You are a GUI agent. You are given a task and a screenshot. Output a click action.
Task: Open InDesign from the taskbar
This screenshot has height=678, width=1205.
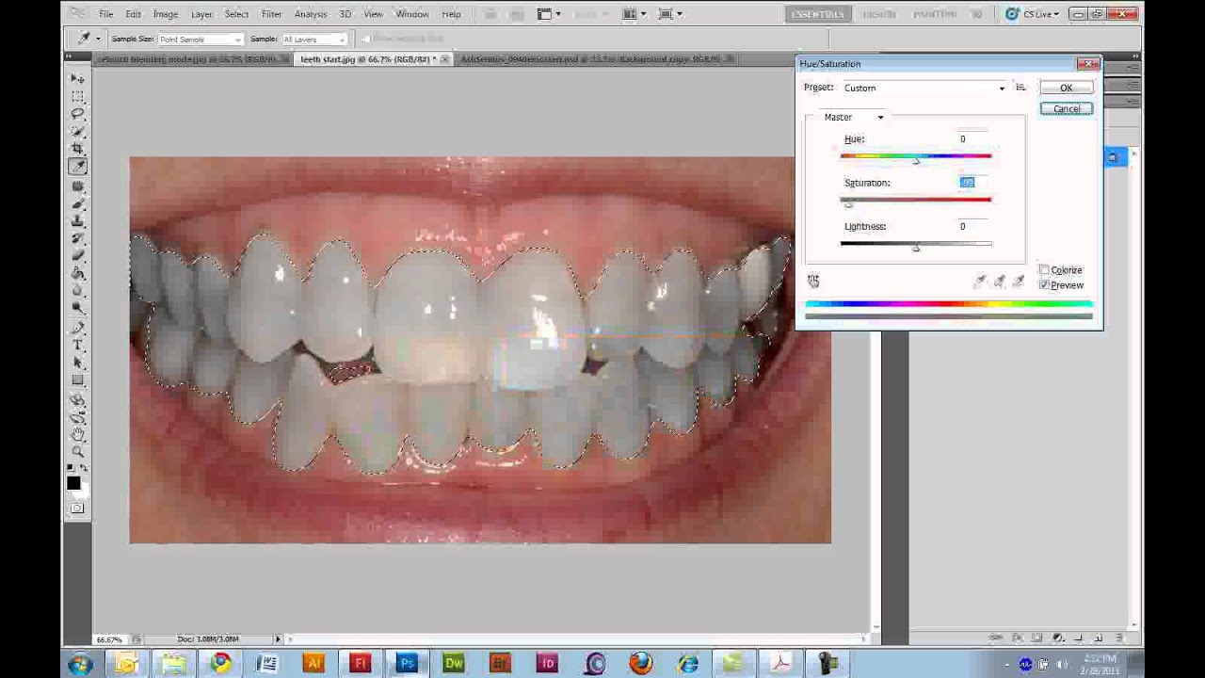pyautogui.click(x=547, y=664)
